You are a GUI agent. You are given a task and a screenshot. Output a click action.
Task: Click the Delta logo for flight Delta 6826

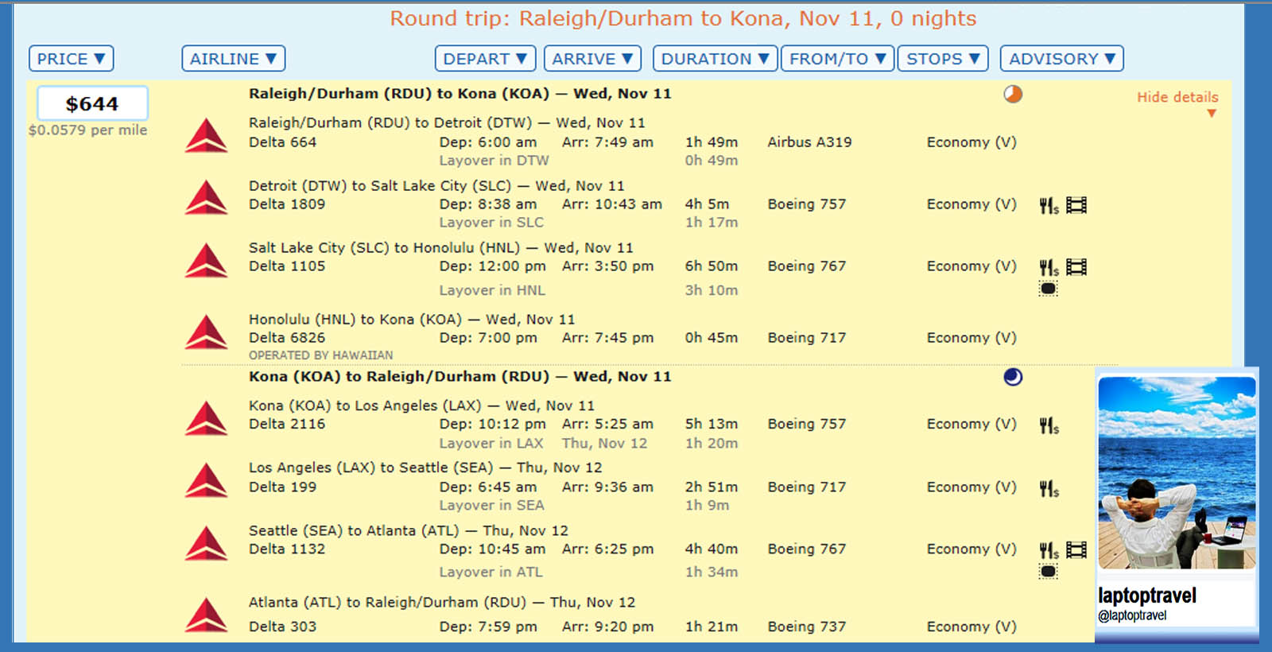tap(206, 332)
